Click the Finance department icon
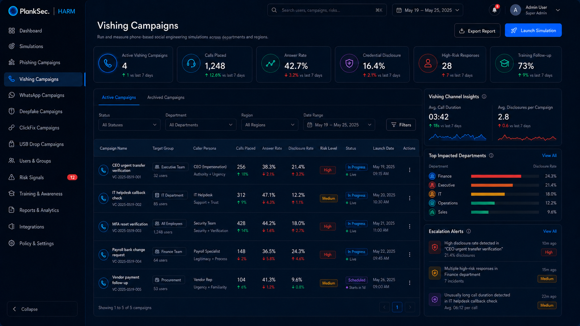This screenshot has height=326, width=580. 432,176
